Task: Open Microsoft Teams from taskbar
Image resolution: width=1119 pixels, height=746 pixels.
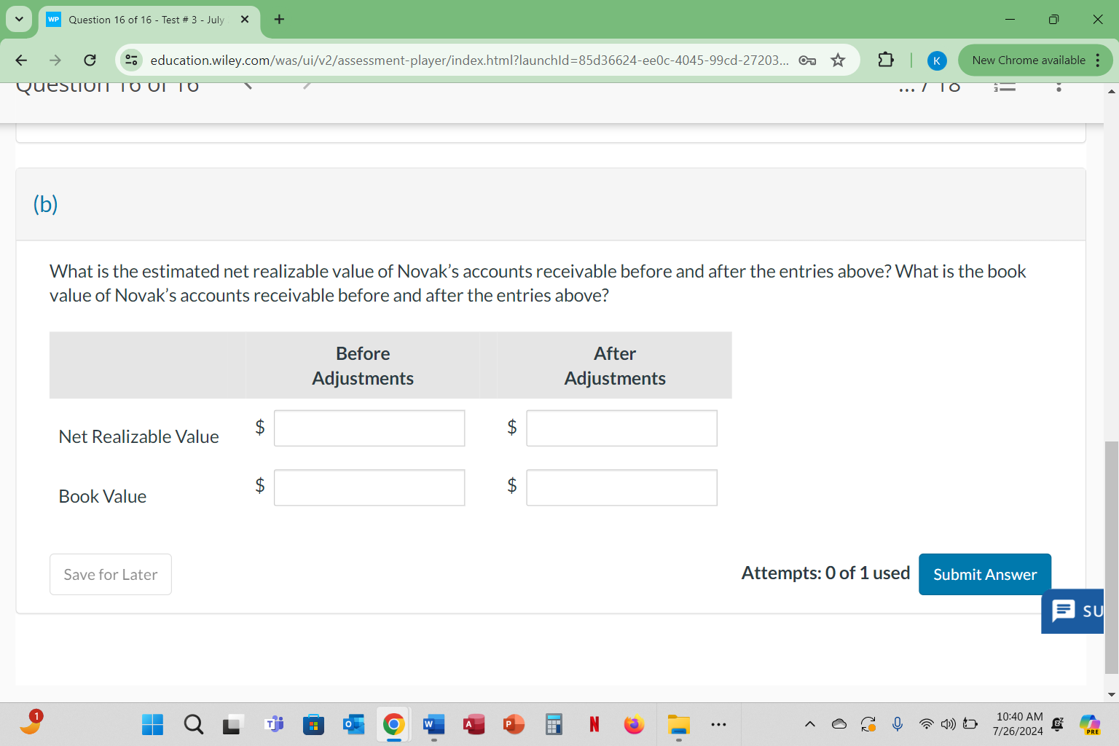Action: [x=274, y=724]
